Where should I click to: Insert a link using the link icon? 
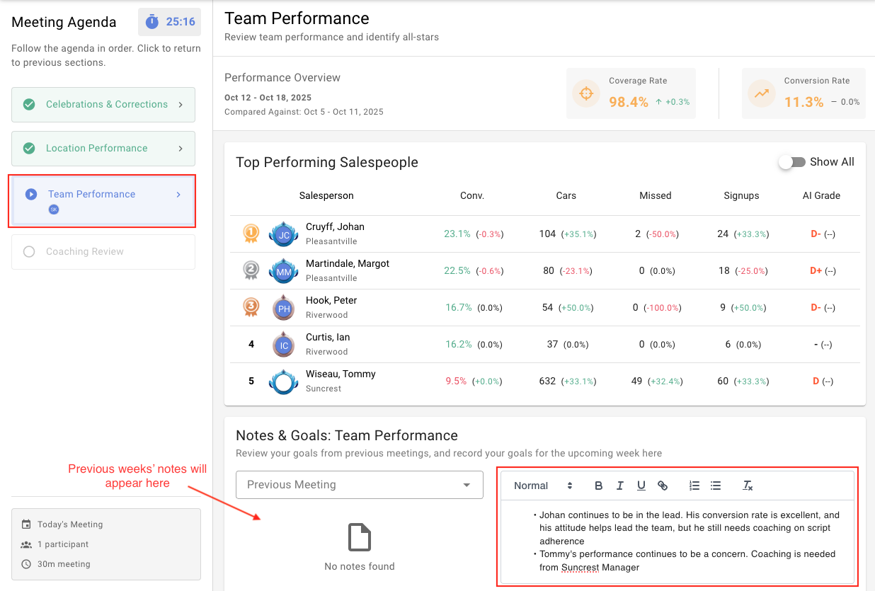(663, 486)
